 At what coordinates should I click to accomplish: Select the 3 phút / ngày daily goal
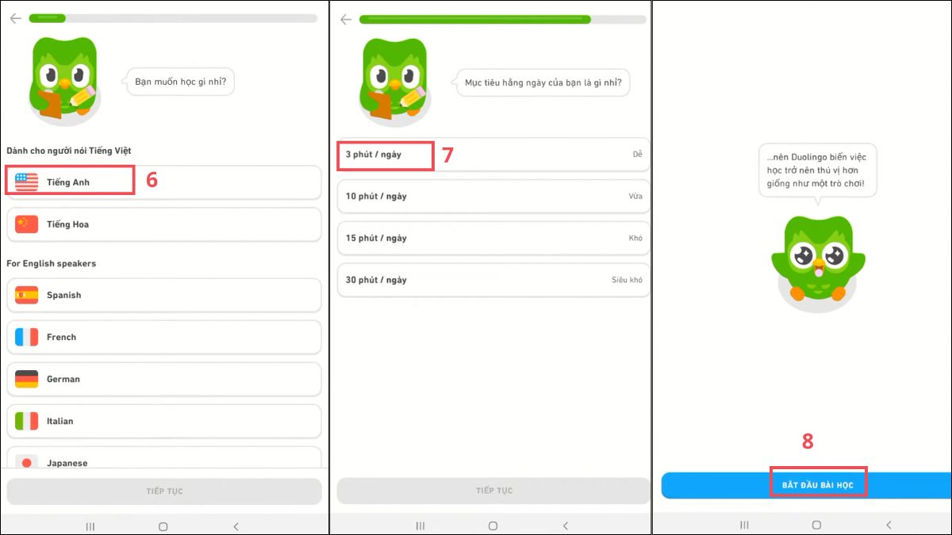click(493, 155)
